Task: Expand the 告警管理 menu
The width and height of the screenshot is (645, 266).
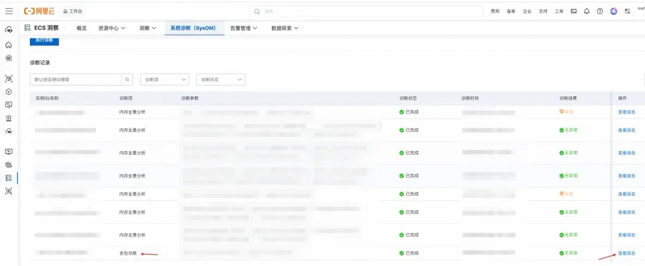Action: point(244,28)
